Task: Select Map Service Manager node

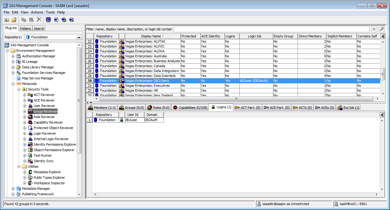Action: [x=38, y=78]
